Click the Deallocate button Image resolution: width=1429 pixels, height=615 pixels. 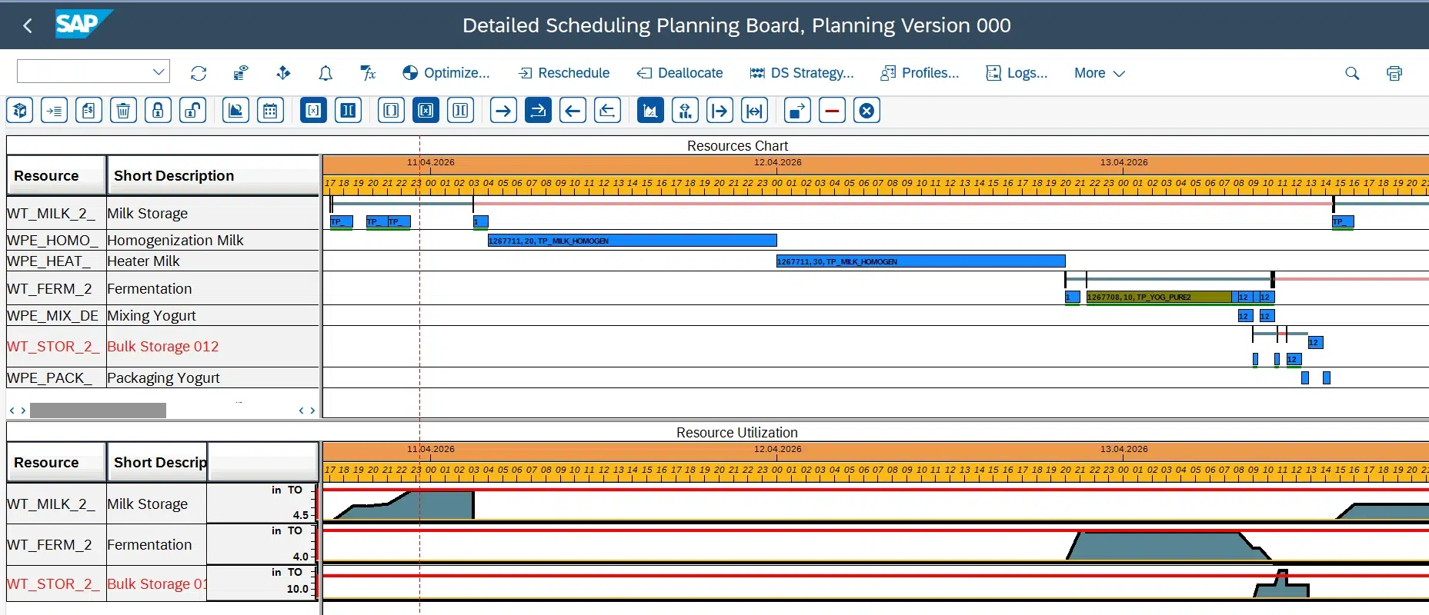[x=680, y=73]
